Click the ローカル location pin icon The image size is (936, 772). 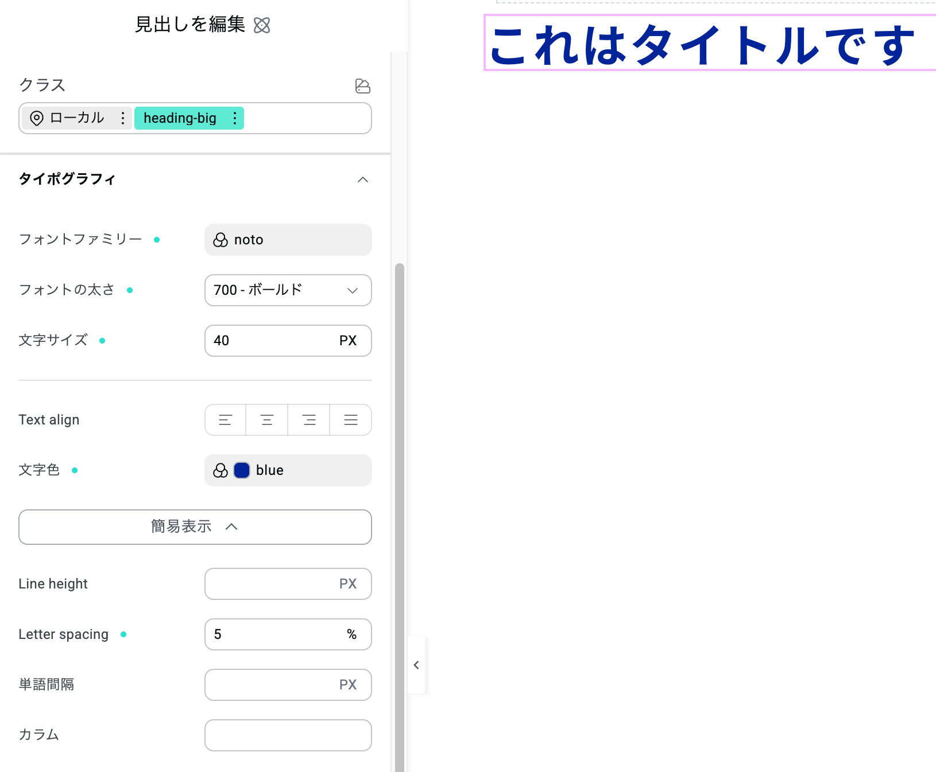(37, 118)
